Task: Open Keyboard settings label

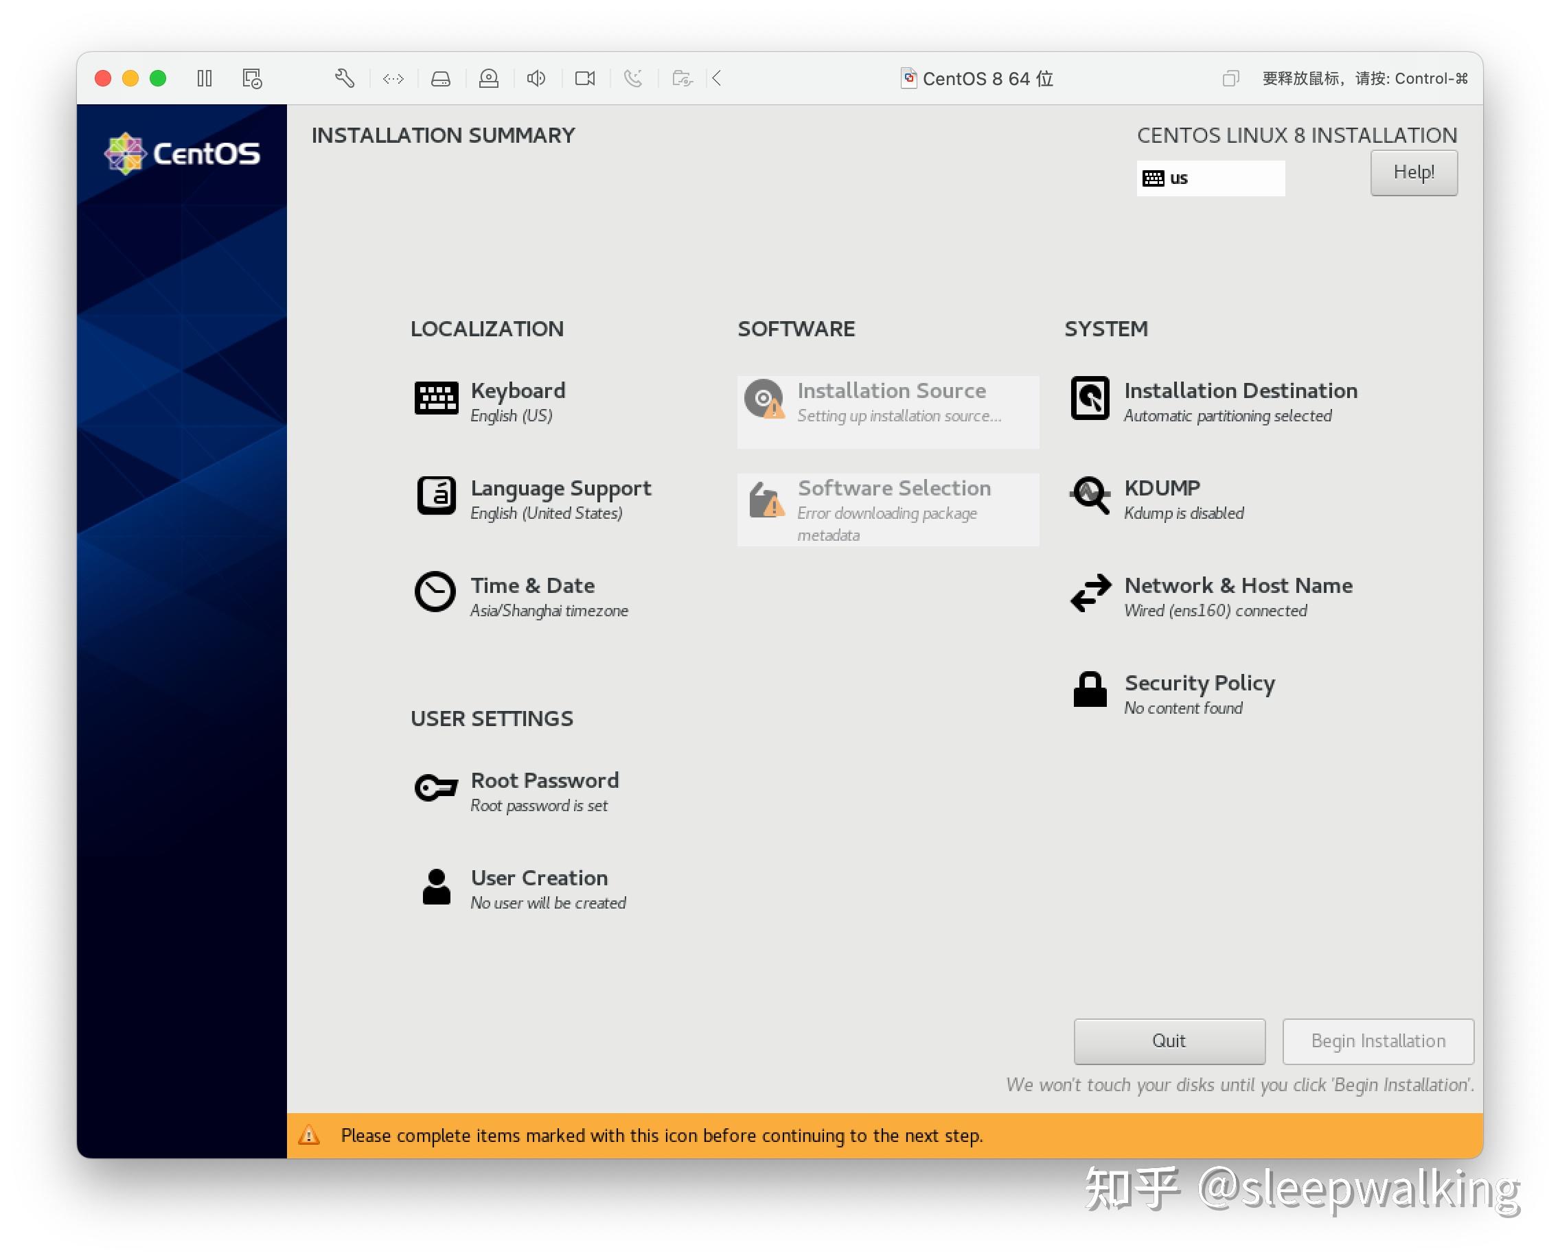Action: (x=518, y=390)
